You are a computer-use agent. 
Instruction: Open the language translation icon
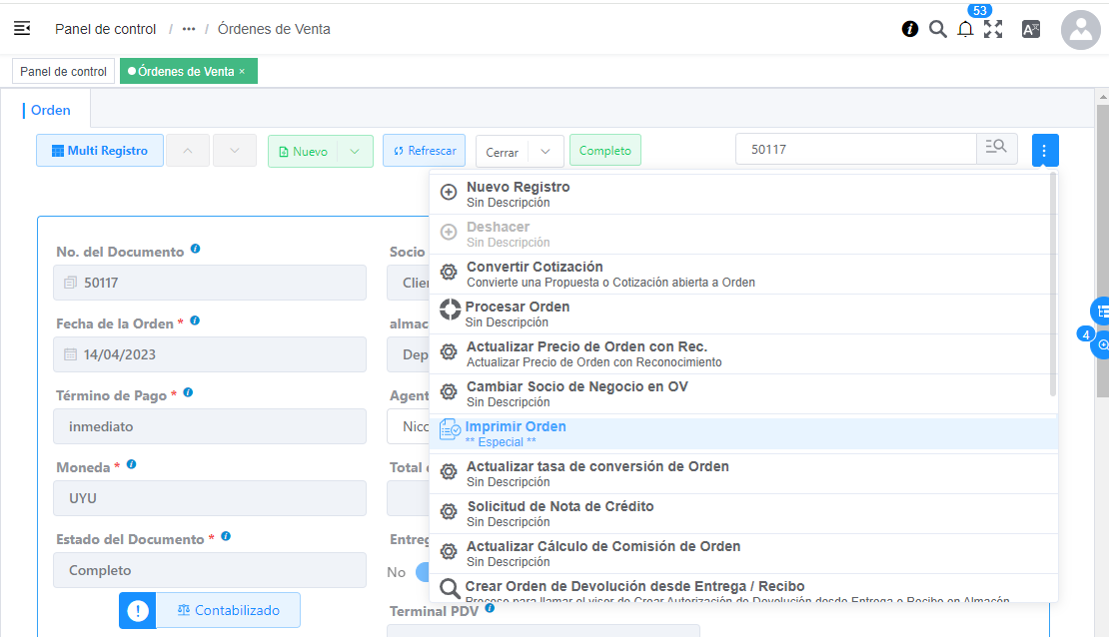click(1030, 29)
